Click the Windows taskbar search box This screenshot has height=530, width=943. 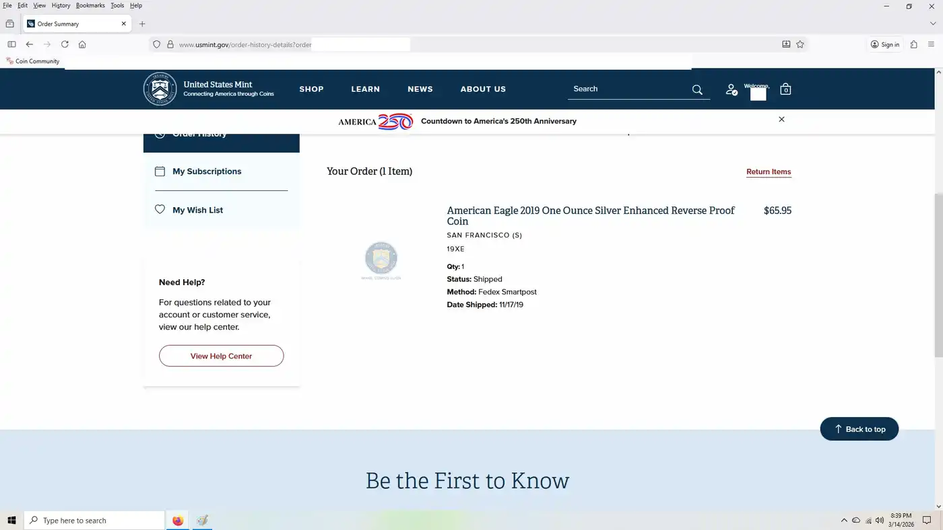[94, 521]
